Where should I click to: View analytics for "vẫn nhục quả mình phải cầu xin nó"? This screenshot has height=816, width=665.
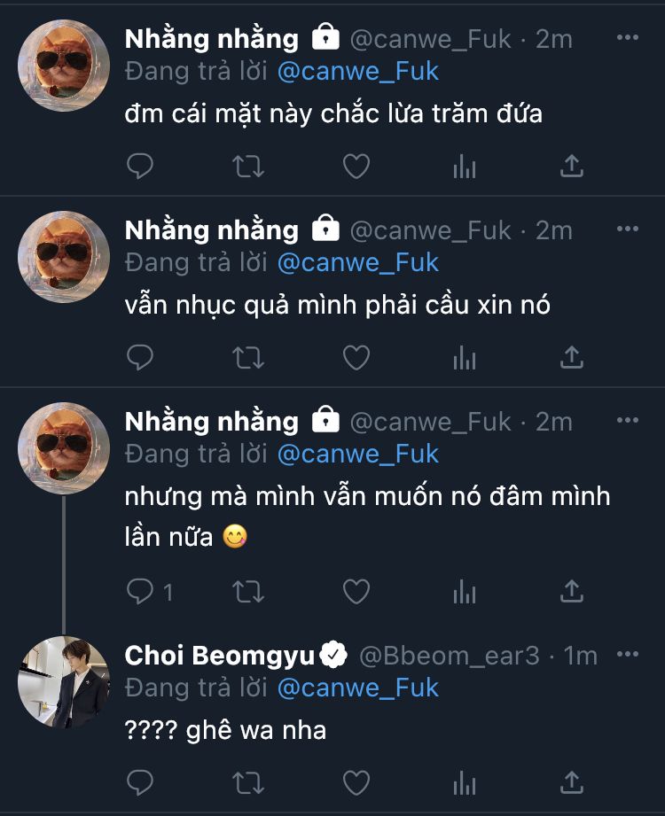coord(465,357)
